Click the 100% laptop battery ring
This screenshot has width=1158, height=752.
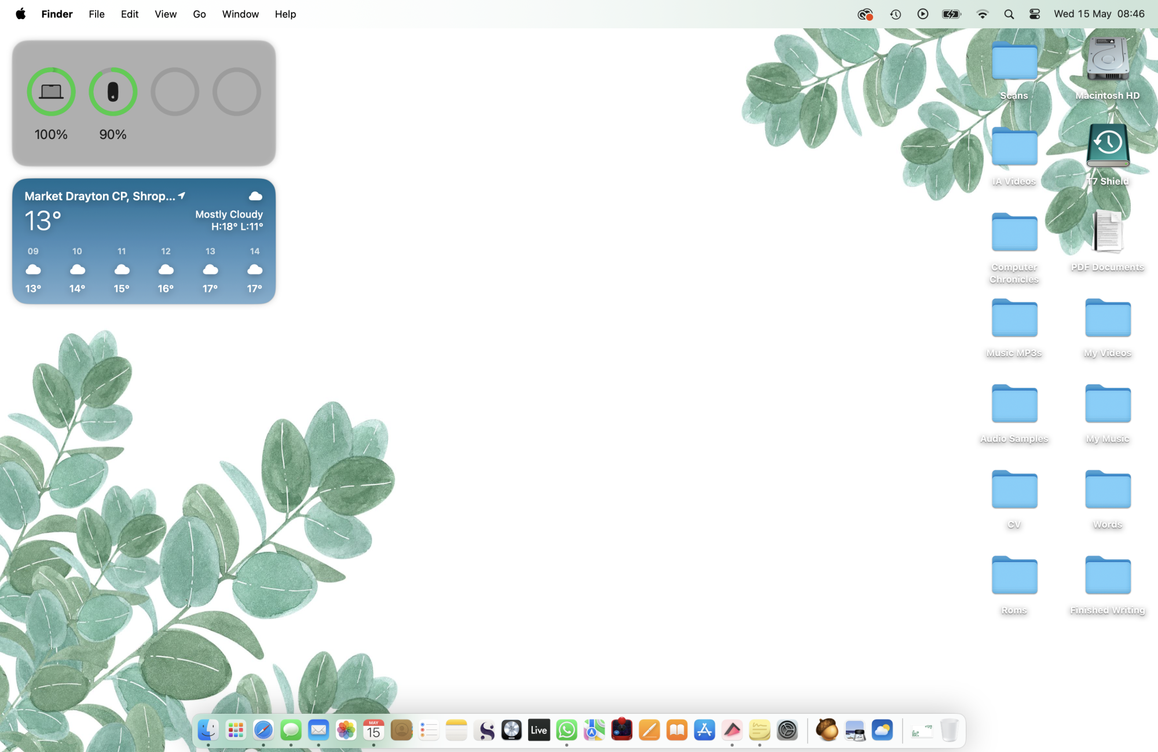coord(51,91)
